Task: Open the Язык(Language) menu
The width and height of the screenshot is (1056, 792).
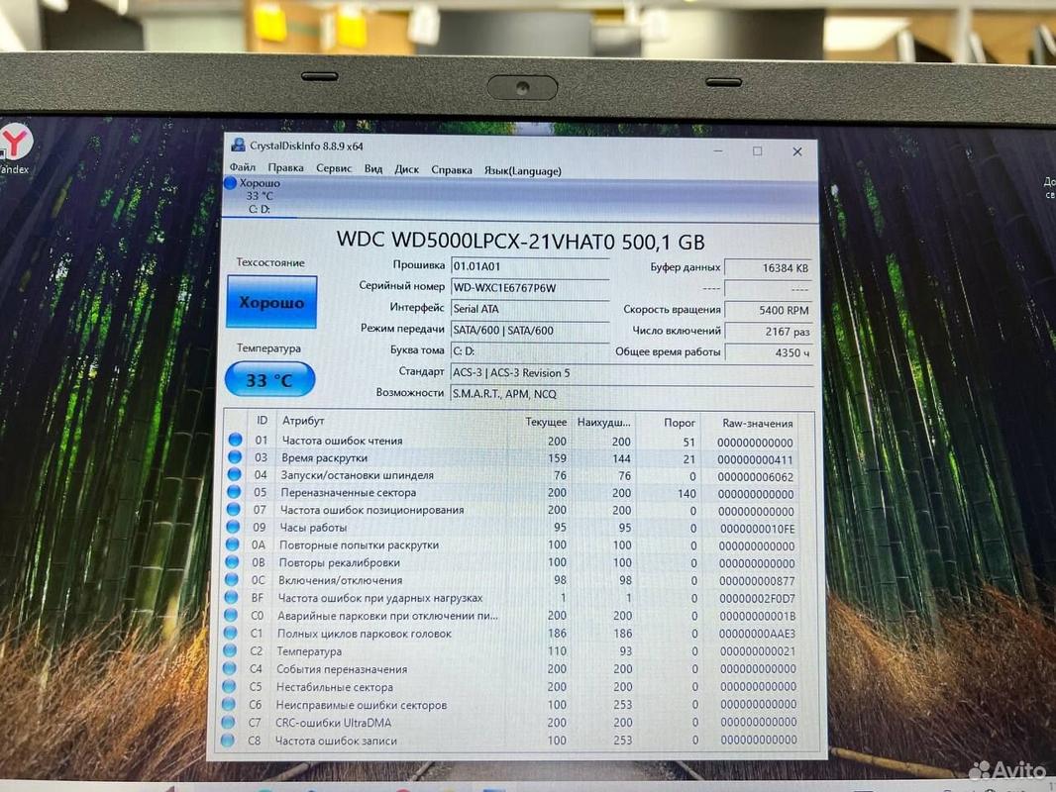Action: (x=523, y=171)
